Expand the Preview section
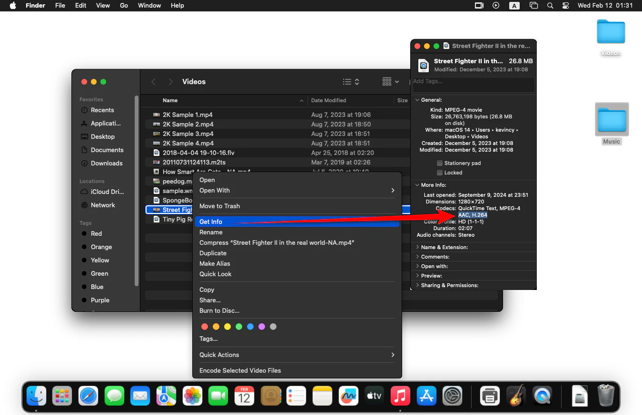 click(x=417, y=276)
